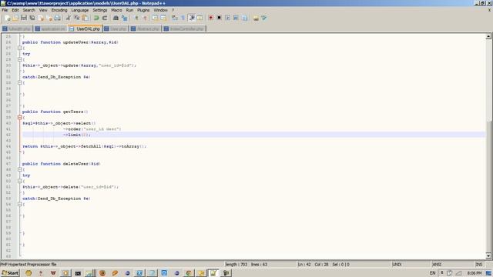Click the last toolbar icon with a check
The height and width of the screenshot is (277, 493).
point(264,18)
